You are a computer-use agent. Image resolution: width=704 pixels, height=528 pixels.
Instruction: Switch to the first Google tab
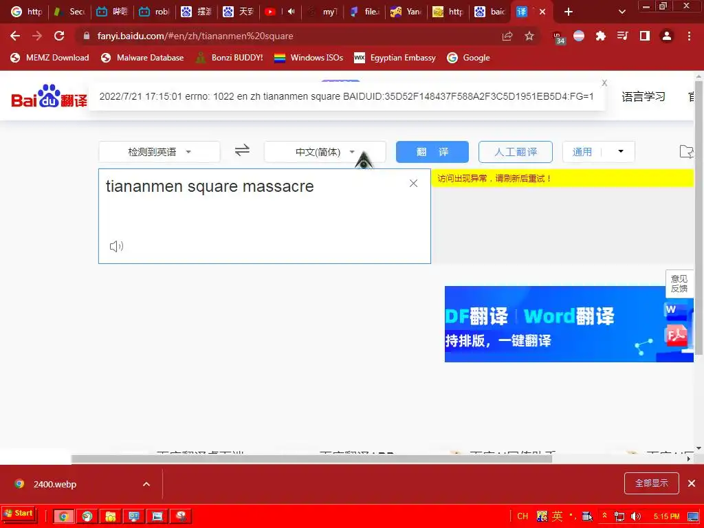pyautogui.click(x=26, y=12)
